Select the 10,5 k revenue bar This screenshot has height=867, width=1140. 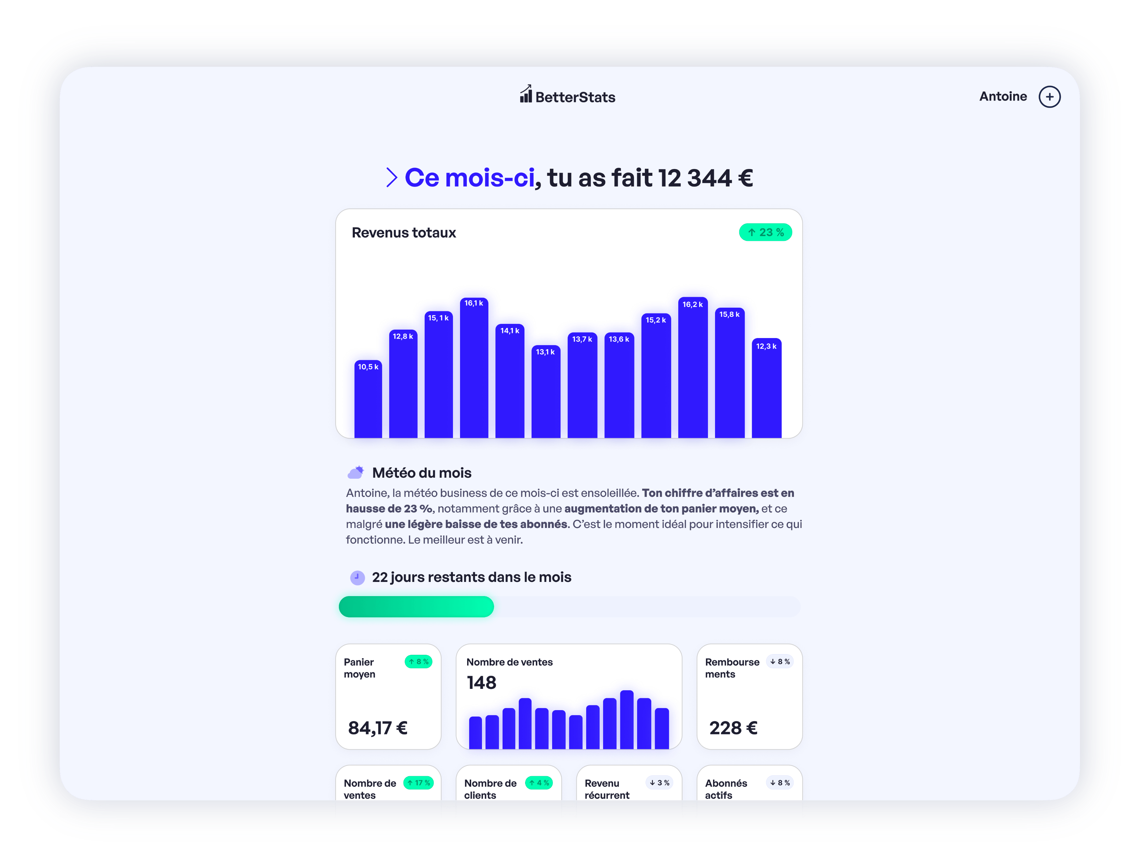[x=368, y=398]
